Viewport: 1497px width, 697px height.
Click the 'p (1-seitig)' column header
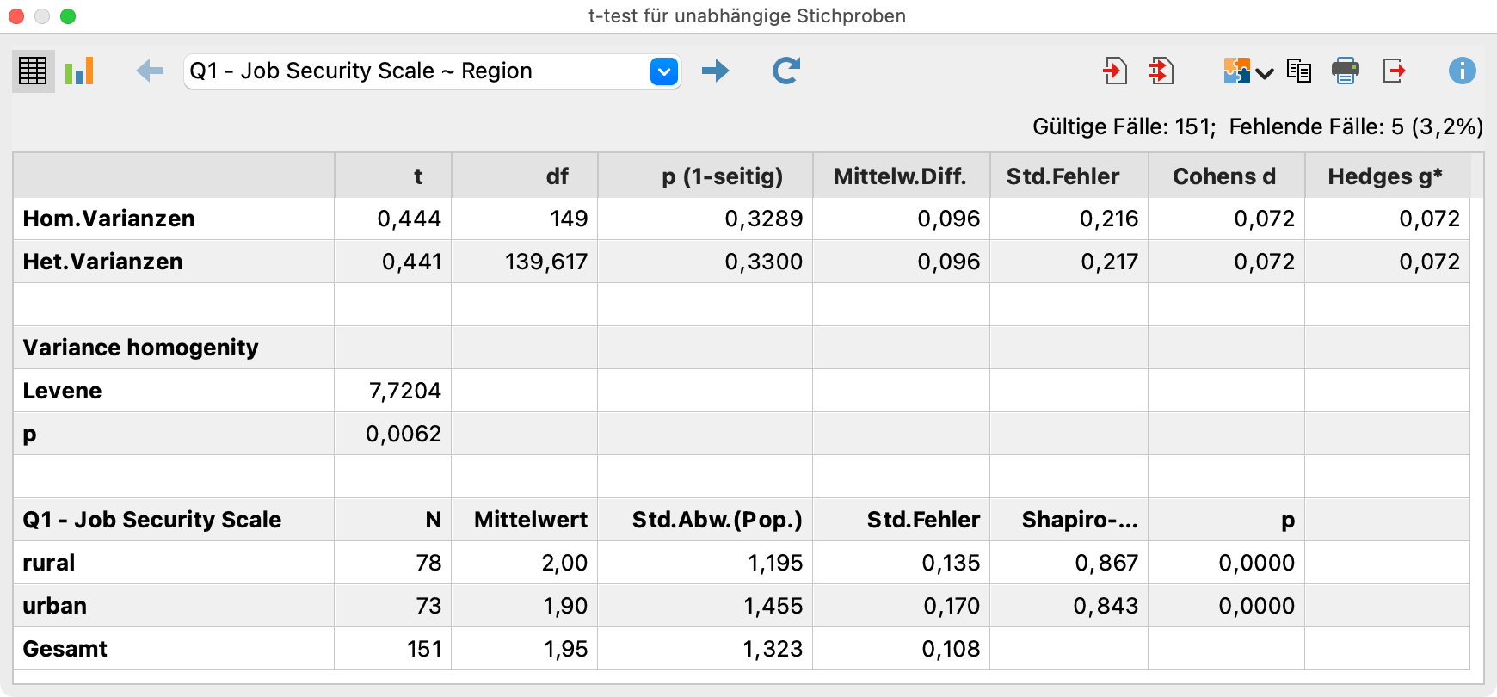click(722, 176)
